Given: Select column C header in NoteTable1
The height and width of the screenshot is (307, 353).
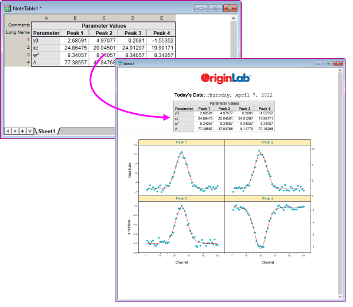Looking at the screenshot, I should (x=104, y=18).
